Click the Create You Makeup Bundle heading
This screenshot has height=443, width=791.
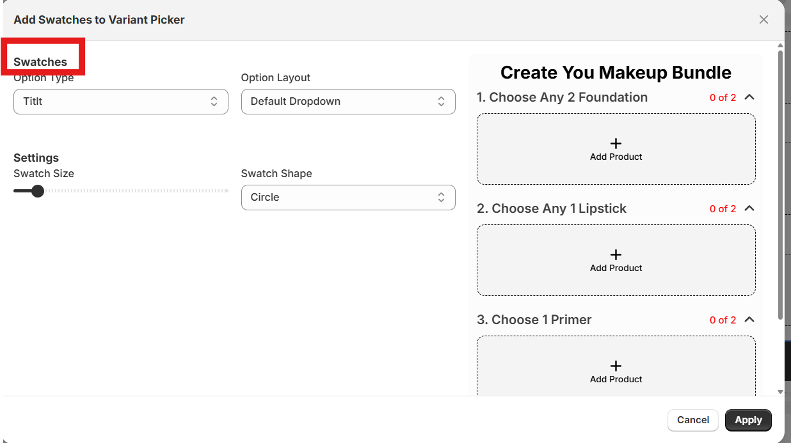point(616,73)
